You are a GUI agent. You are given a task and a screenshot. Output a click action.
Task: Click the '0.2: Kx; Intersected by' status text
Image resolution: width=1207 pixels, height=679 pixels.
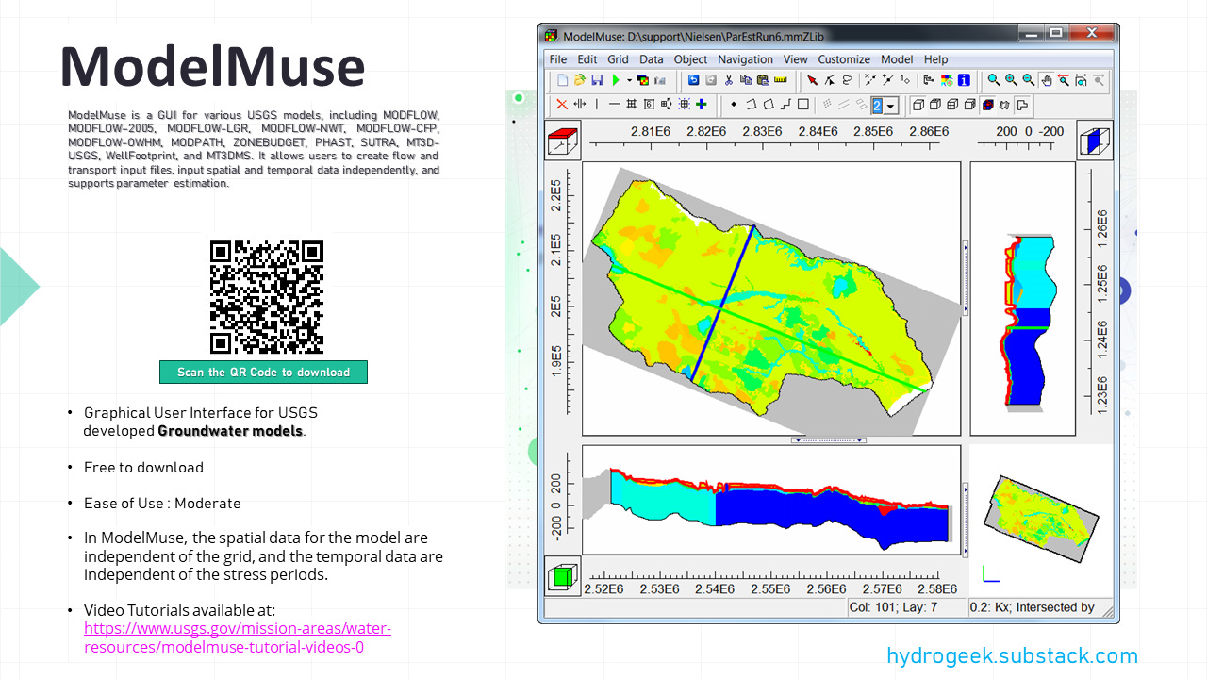tap(1033, 607)
